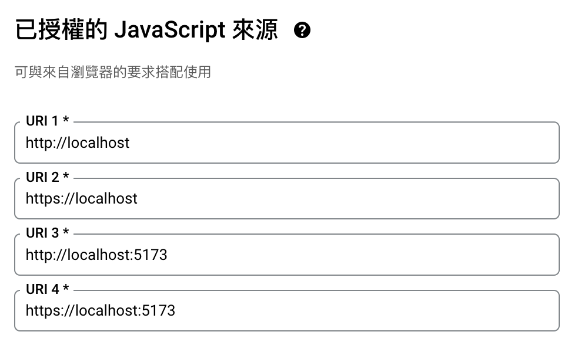The image size is (588, 352).
Task: Click the URI 1 field label
Action: [x=42, y=121]
